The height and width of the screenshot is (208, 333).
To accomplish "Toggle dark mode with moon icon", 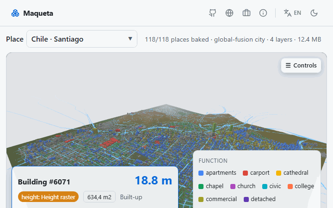I will point(314,13).
